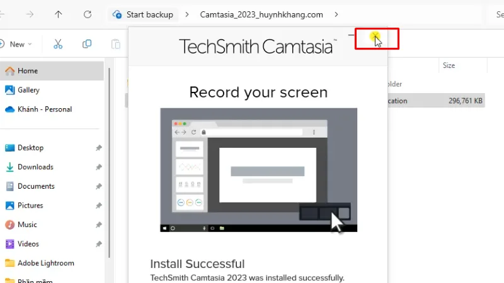504x283 pixels.
Task: Click the Forward navigation arrow
Action: point(30,14)
